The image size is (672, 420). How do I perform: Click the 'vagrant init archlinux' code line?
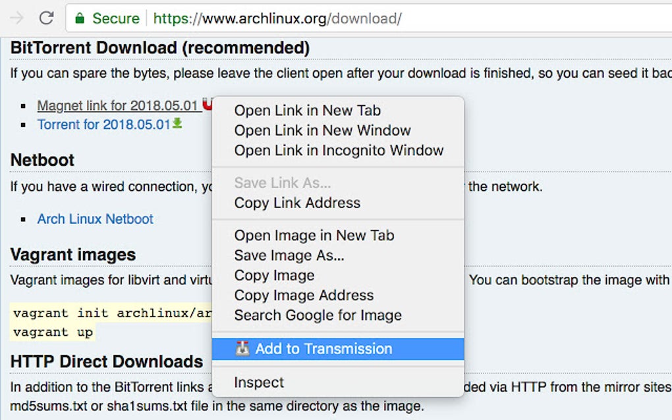click(112, 313)
